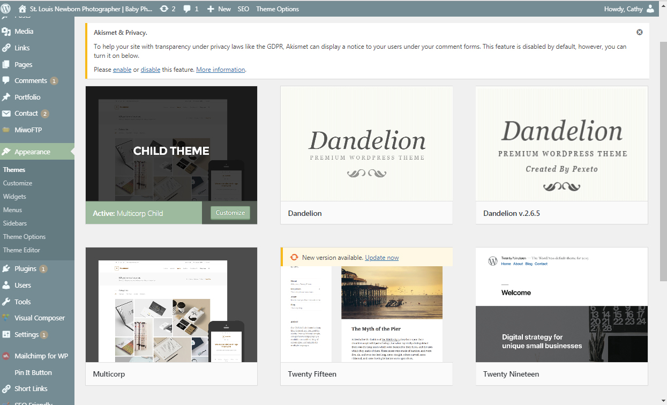Open comments bubble icon in admin bar
Screen dimensions: 667x405
pyautogui.click(x=188, y=9)
